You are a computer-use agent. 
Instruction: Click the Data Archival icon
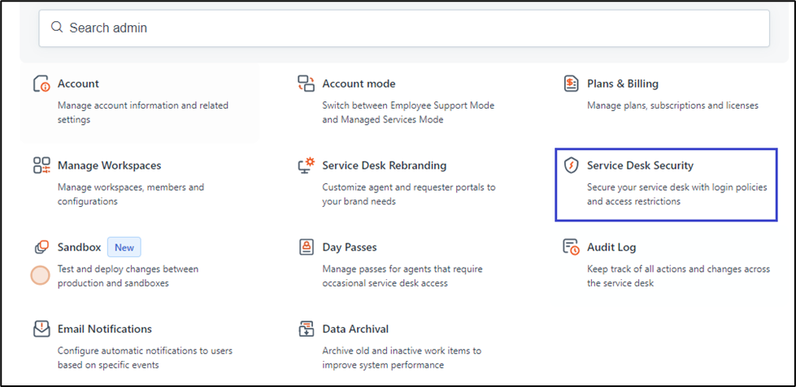click(306, 329)
